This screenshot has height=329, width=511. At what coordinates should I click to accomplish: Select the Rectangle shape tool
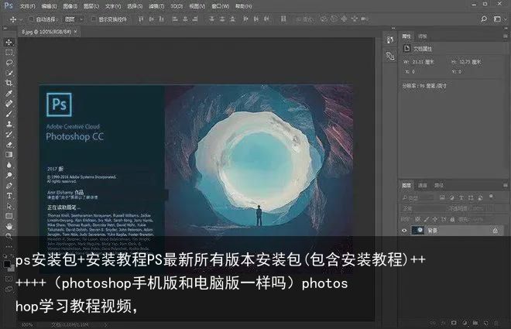(9, 216)
